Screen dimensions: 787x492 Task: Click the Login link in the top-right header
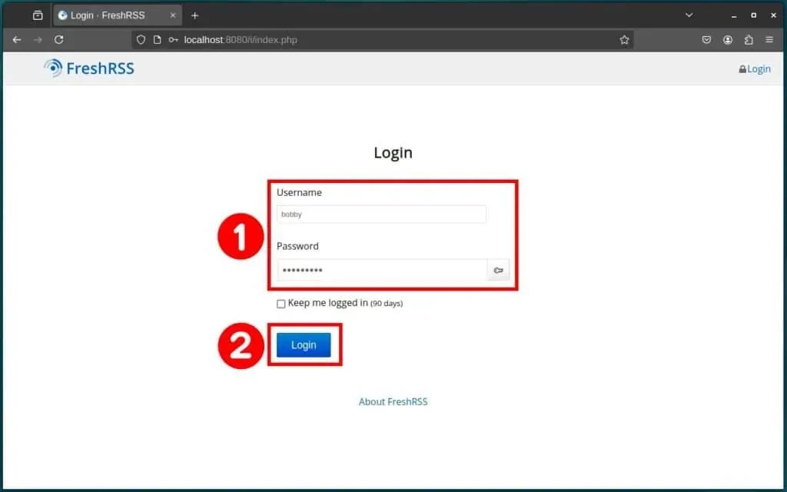click(755, 69)
